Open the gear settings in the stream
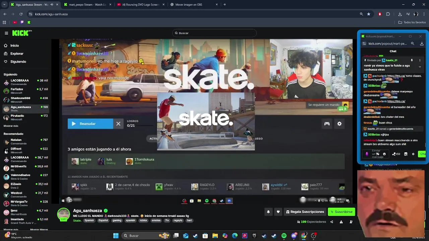 point(340,124)
